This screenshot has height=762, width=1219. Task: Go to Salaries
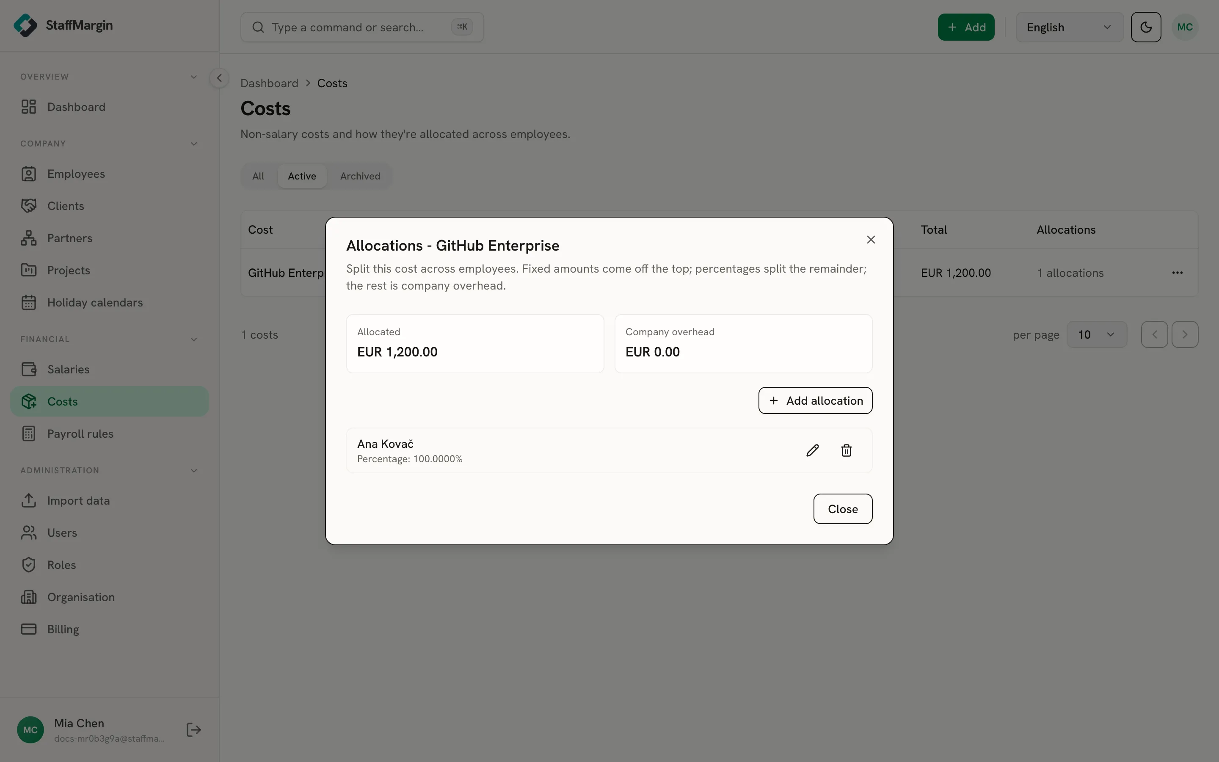109,370
